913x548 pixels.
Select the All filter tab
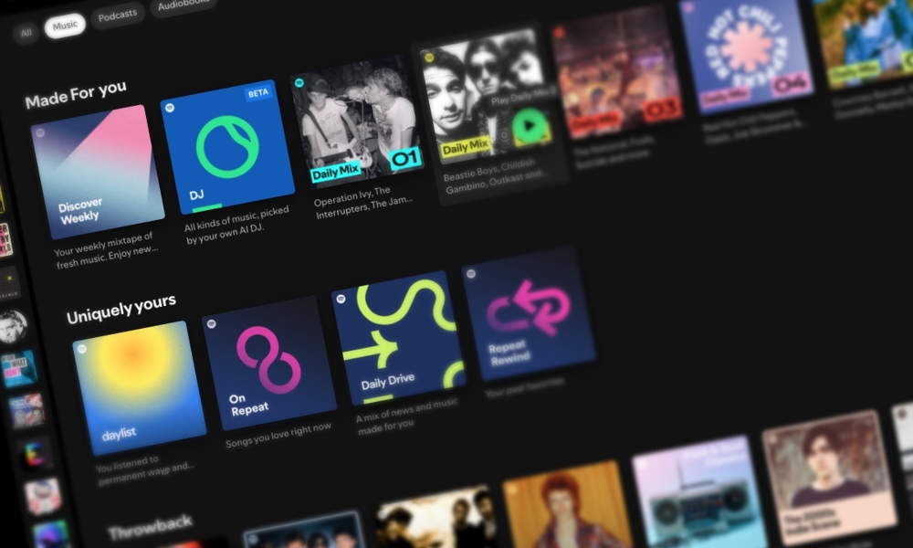[25, 31]
